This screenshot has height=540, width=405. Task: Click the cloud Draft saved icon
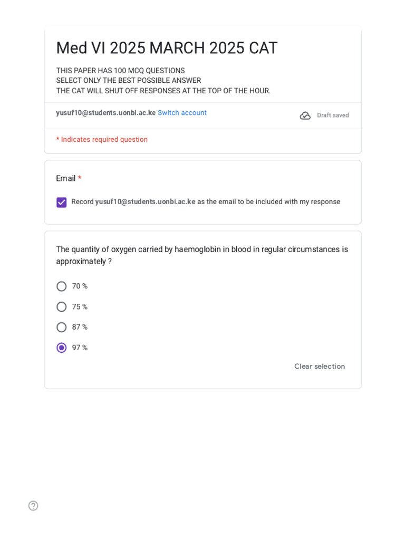[305, 115]
